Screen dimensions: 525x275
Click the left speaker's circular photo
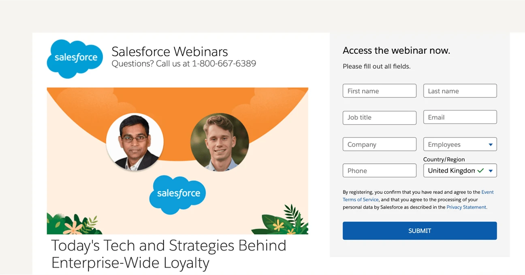134,142
